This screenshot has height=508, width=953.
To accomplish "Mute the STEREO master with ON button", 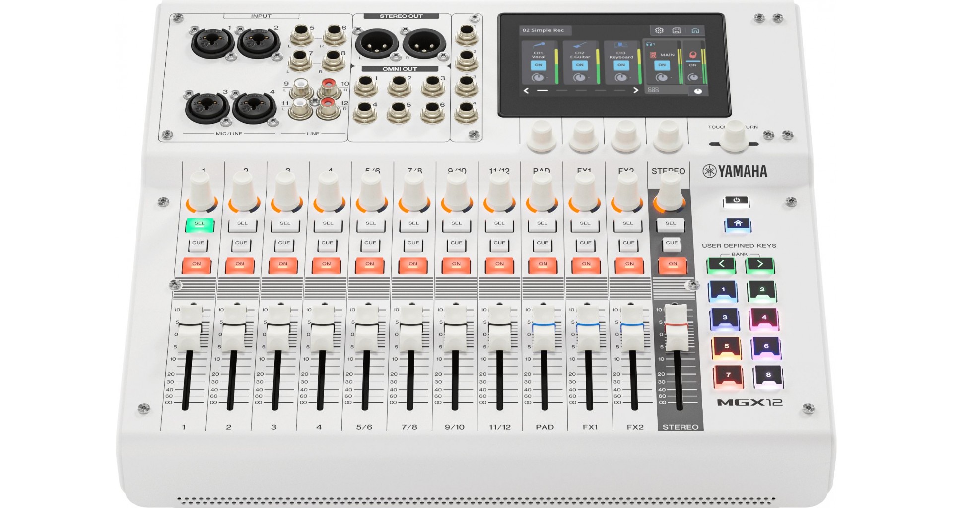I will [673, 264].
